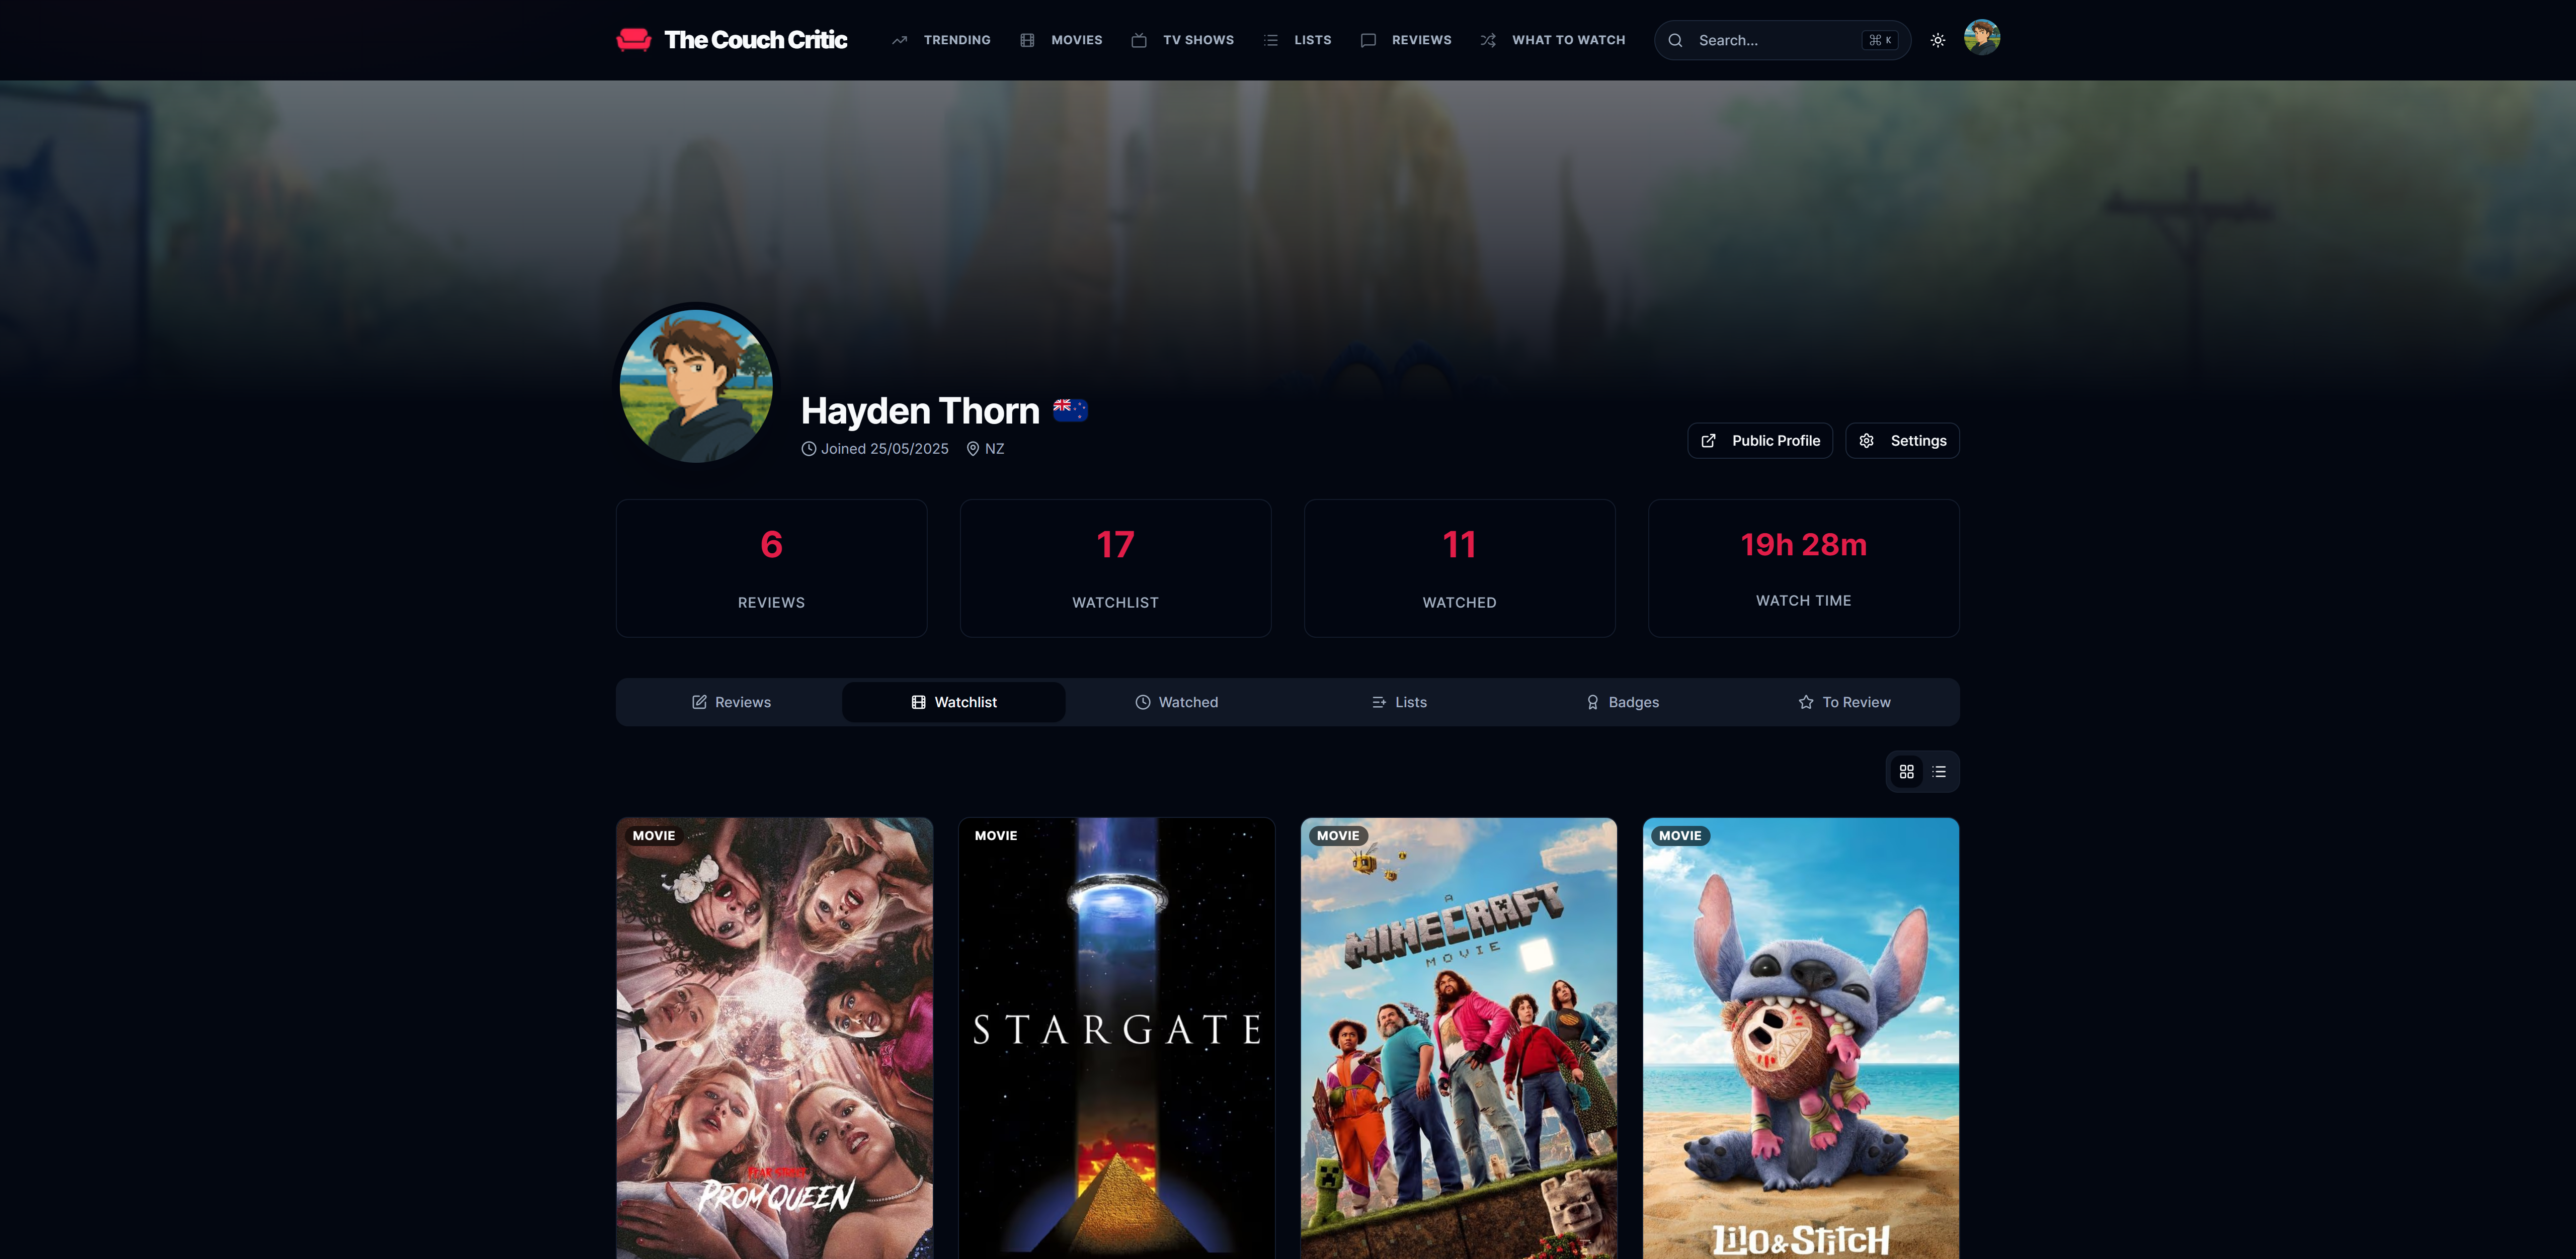Click What To Watch shuffle link
Viewport: 2576px width, 1259px height.
(1552, 40)
